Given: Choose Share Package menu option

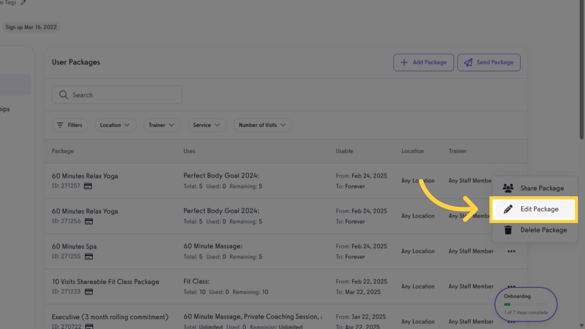Looking at the screenshot, I should click(x=542, y=188).
